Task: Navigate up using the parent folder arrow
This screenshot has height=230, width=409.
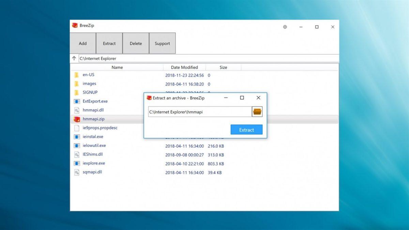Action: coord(74,58)
